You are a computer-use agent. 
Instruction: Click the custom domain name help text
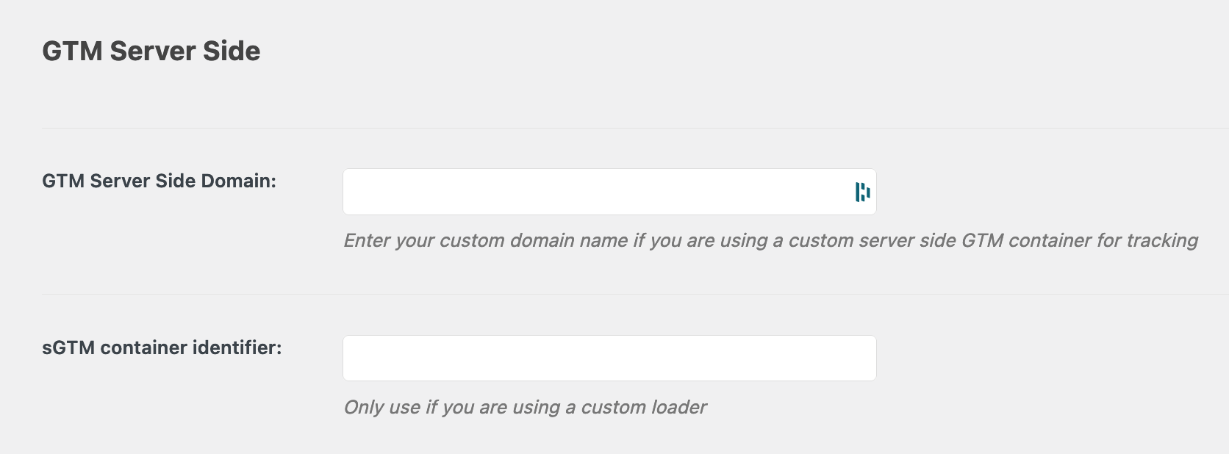point(770,241)
